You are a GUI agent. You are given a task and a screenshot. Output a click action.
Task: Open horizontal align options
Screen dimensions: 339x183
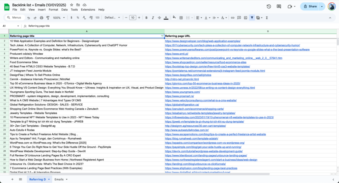point(199,18)
